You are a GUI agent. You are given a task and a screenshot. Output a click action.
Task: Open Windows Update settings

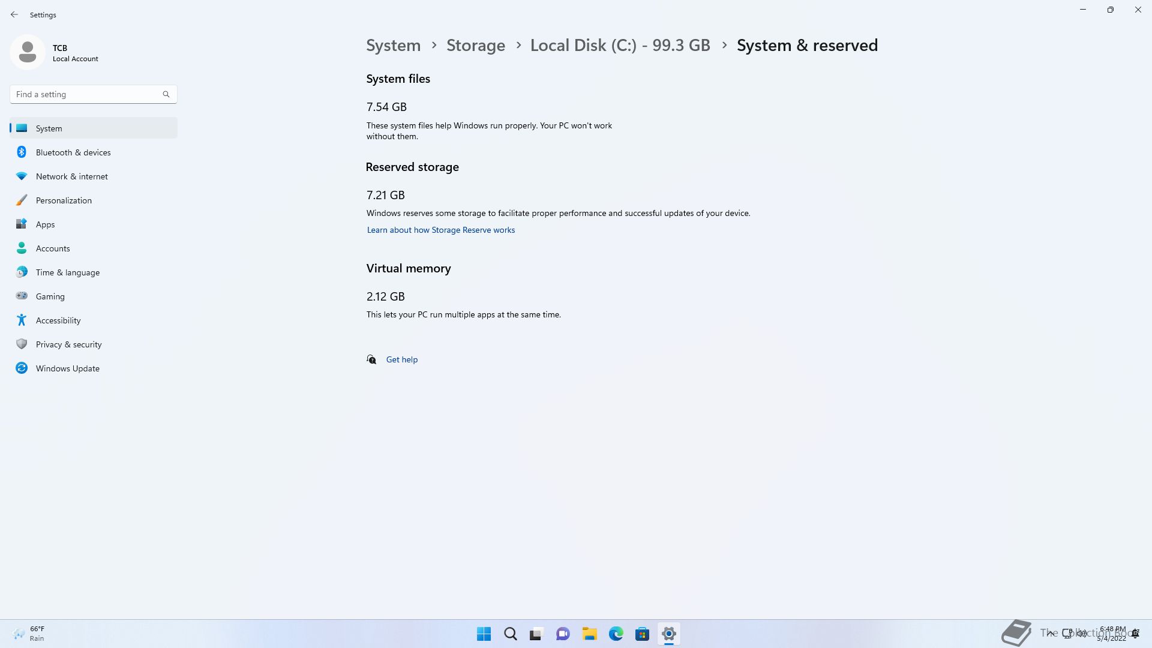click(x=94, y=368)
